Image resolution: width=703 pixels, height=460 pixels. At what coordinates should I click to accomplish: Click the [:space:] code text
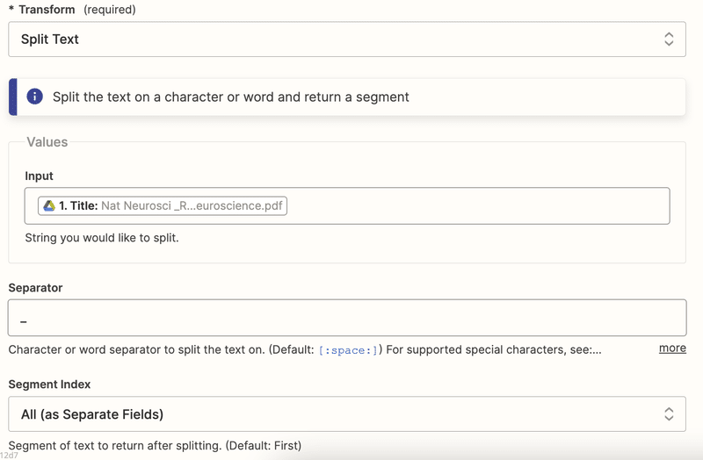(348, 350)
